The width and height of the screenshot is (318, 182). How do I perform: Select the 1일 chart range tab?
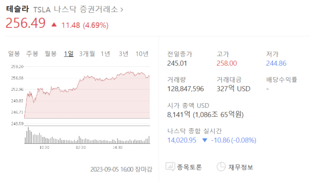pos(68,53)
